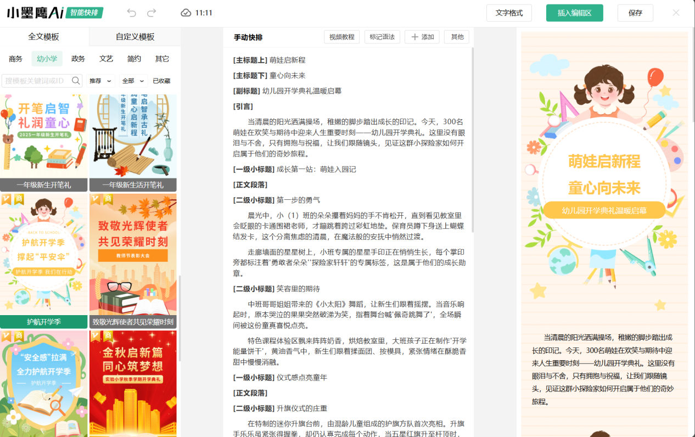Viewport: 695px width, 437px height.
Task: Click the VIP badge on 护航开学季 template
Action: coord(6,198)
